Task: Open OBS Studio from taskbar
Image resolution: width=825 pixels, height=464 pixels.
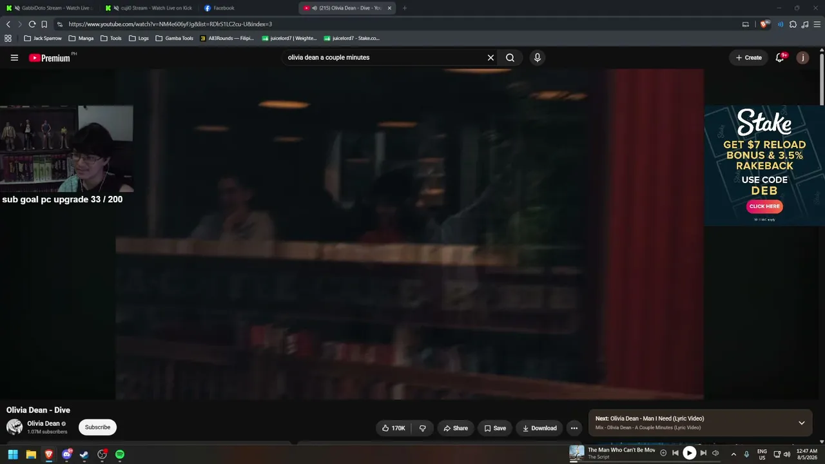Action: coord(102,454)
